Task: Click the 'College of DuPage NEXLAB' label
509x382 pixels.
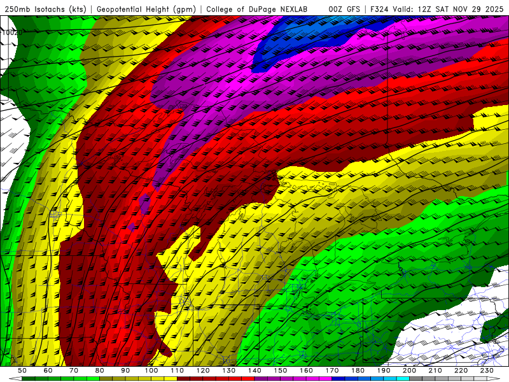Action: coord(256,9)
